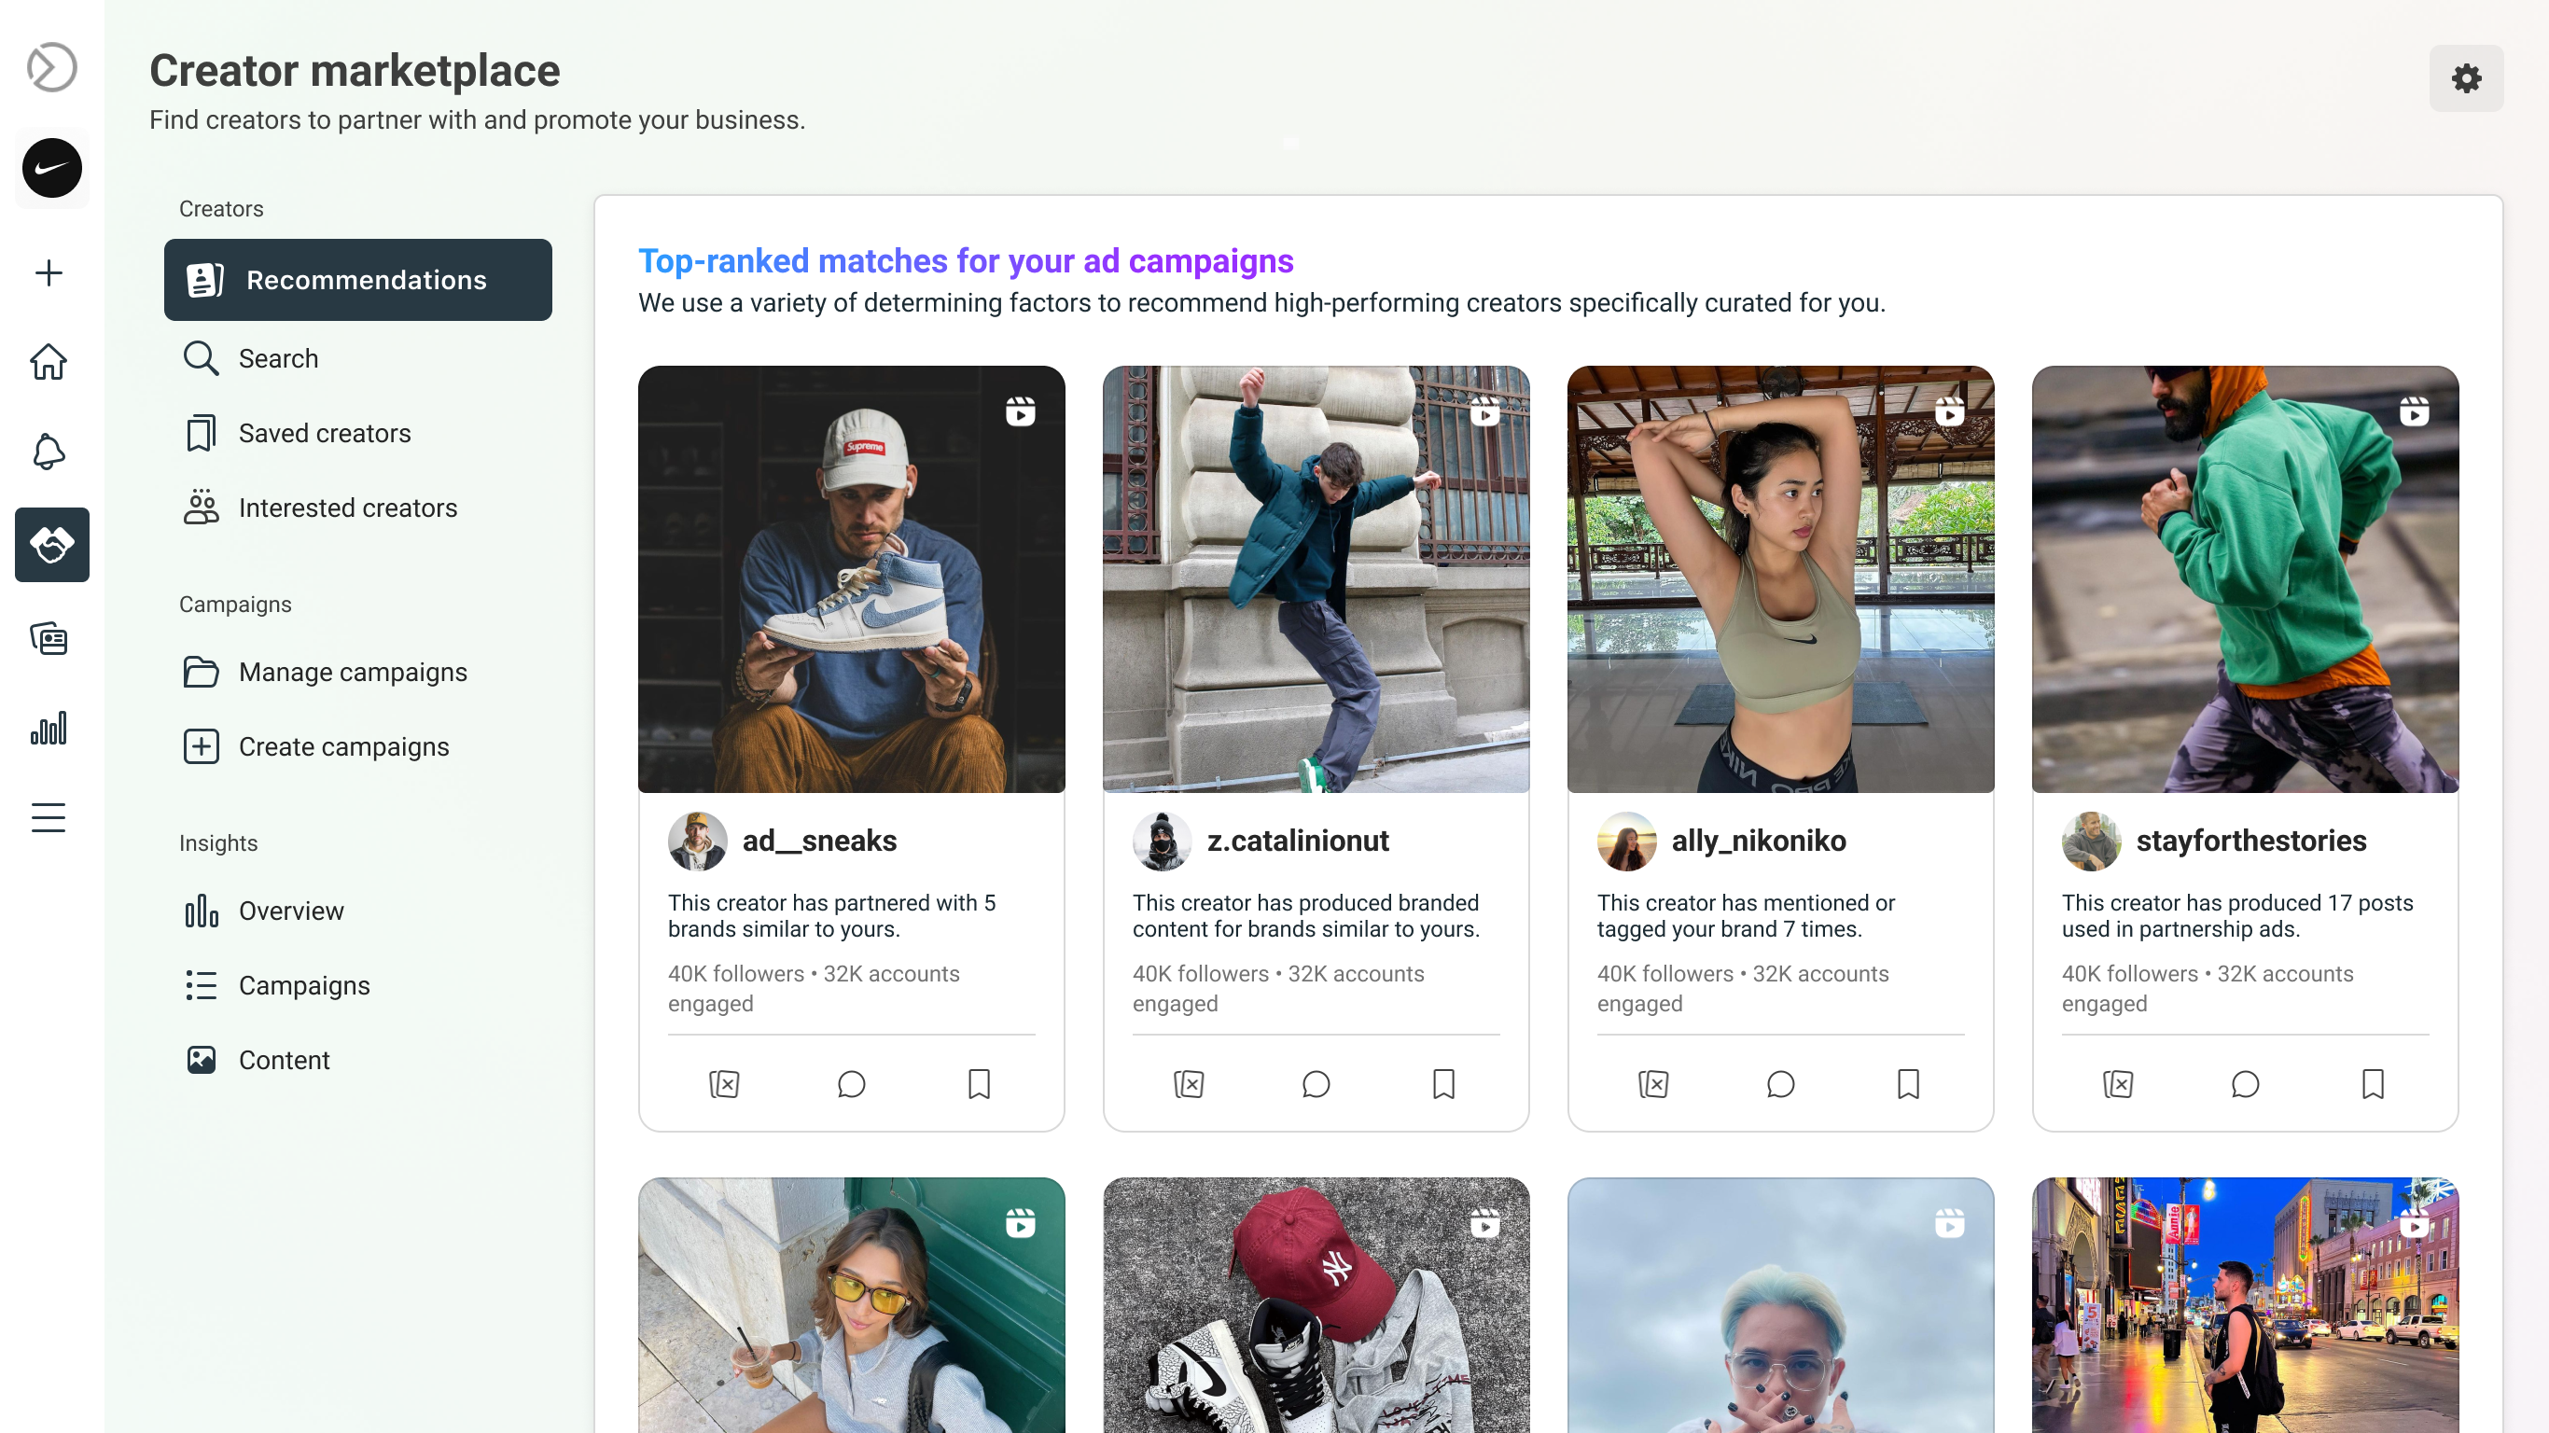2549x1433 pixels.
Task: Dismiss ally_nikoniko with the remove card icon
Action: (1653, 1085)
